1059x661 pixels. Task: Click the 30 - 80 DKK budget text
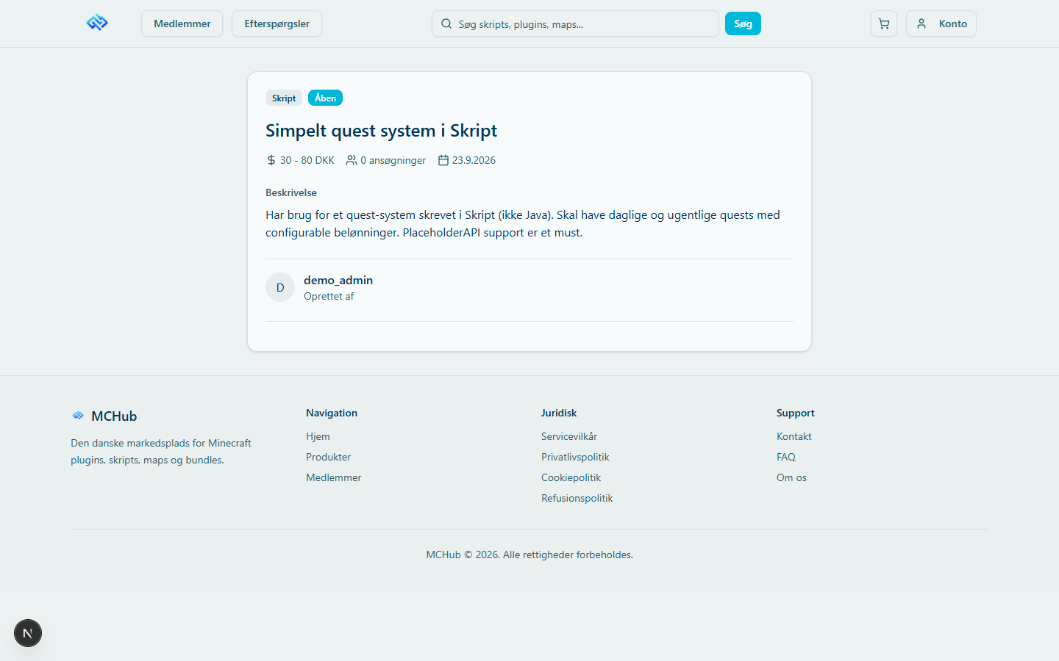pyautogui.click(x=307, y=160)
